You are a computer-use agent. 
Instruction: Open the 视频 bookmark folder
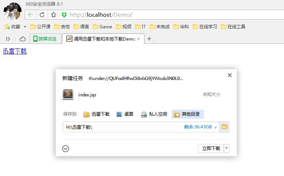[124, 27]
